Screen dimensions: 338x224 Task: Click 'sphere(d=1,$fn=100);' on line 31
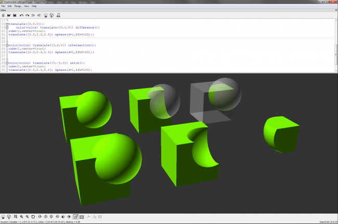(x=74, y=70)
